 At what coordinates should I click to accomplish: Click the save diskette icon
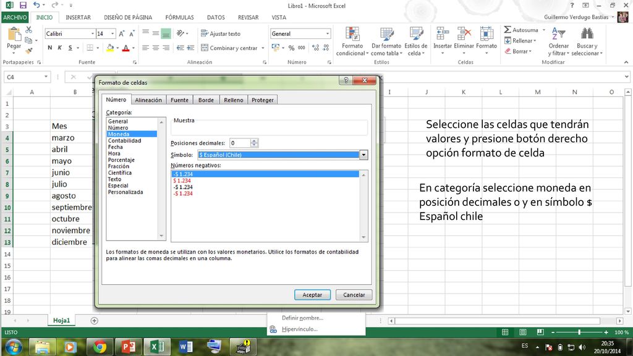(x=23, y=5)
